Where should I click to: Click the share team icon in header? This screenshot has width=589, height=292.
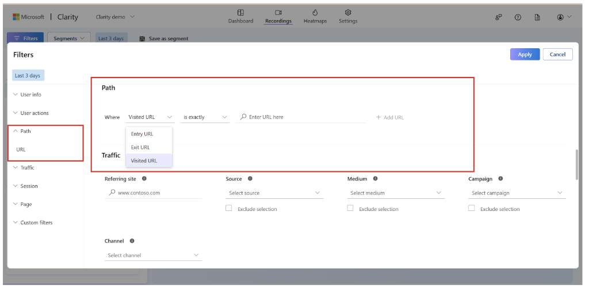coord(499,17)
